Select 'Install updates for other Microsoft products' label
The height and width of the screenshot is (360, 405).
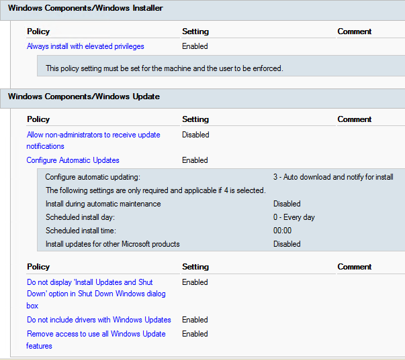pos(113,244)
